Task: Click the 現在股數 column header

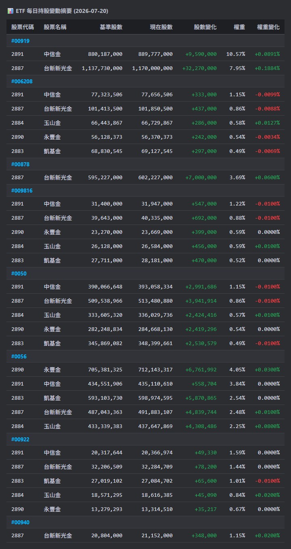Action: point(161,27)
